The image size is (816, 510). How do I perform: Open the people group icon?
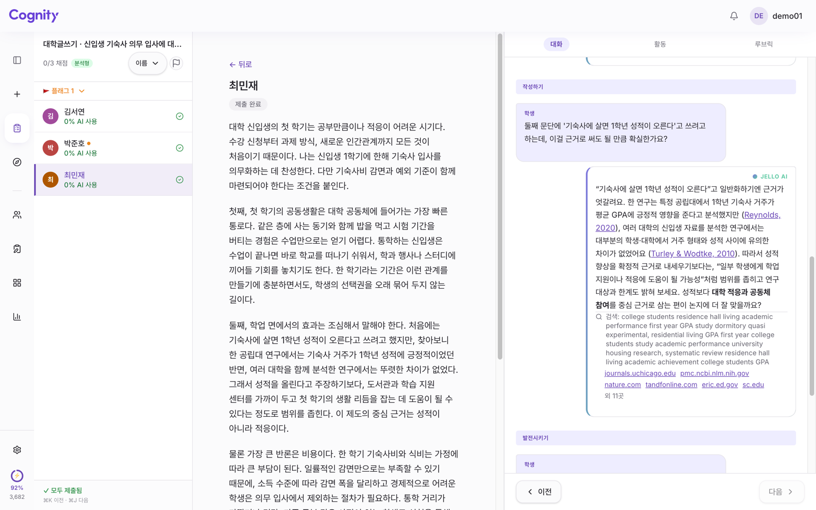17,215
